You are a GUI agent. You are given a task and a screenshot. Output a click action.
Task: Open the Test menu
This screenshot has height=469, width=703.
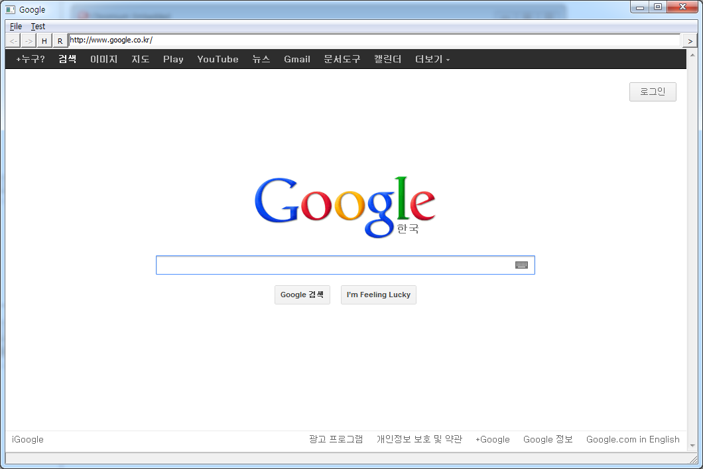coord(38,27)
